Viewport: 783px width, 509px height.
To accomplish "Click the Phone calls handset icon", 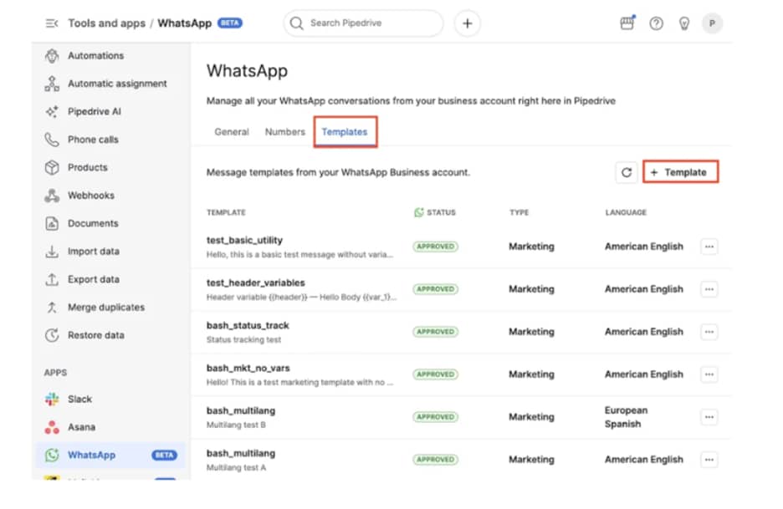I will tap(52, 140).
